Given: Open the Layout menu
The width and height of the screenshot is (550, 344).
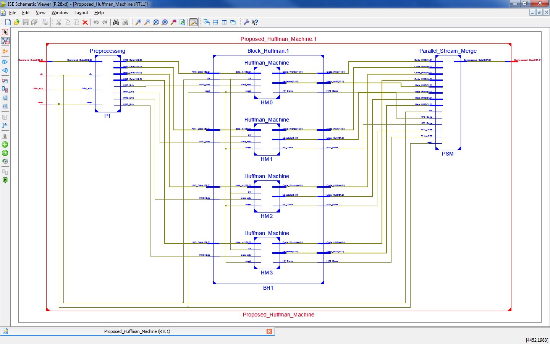Looking at the screenshot, I should click(x=81, y=13).
